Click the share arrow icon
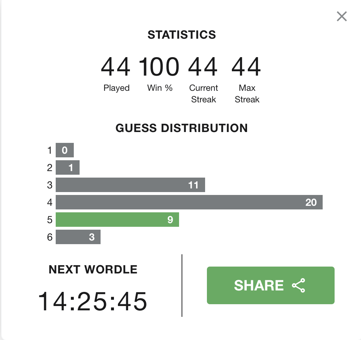The width and height of the screenshot is (361, 340). point(298,285)
